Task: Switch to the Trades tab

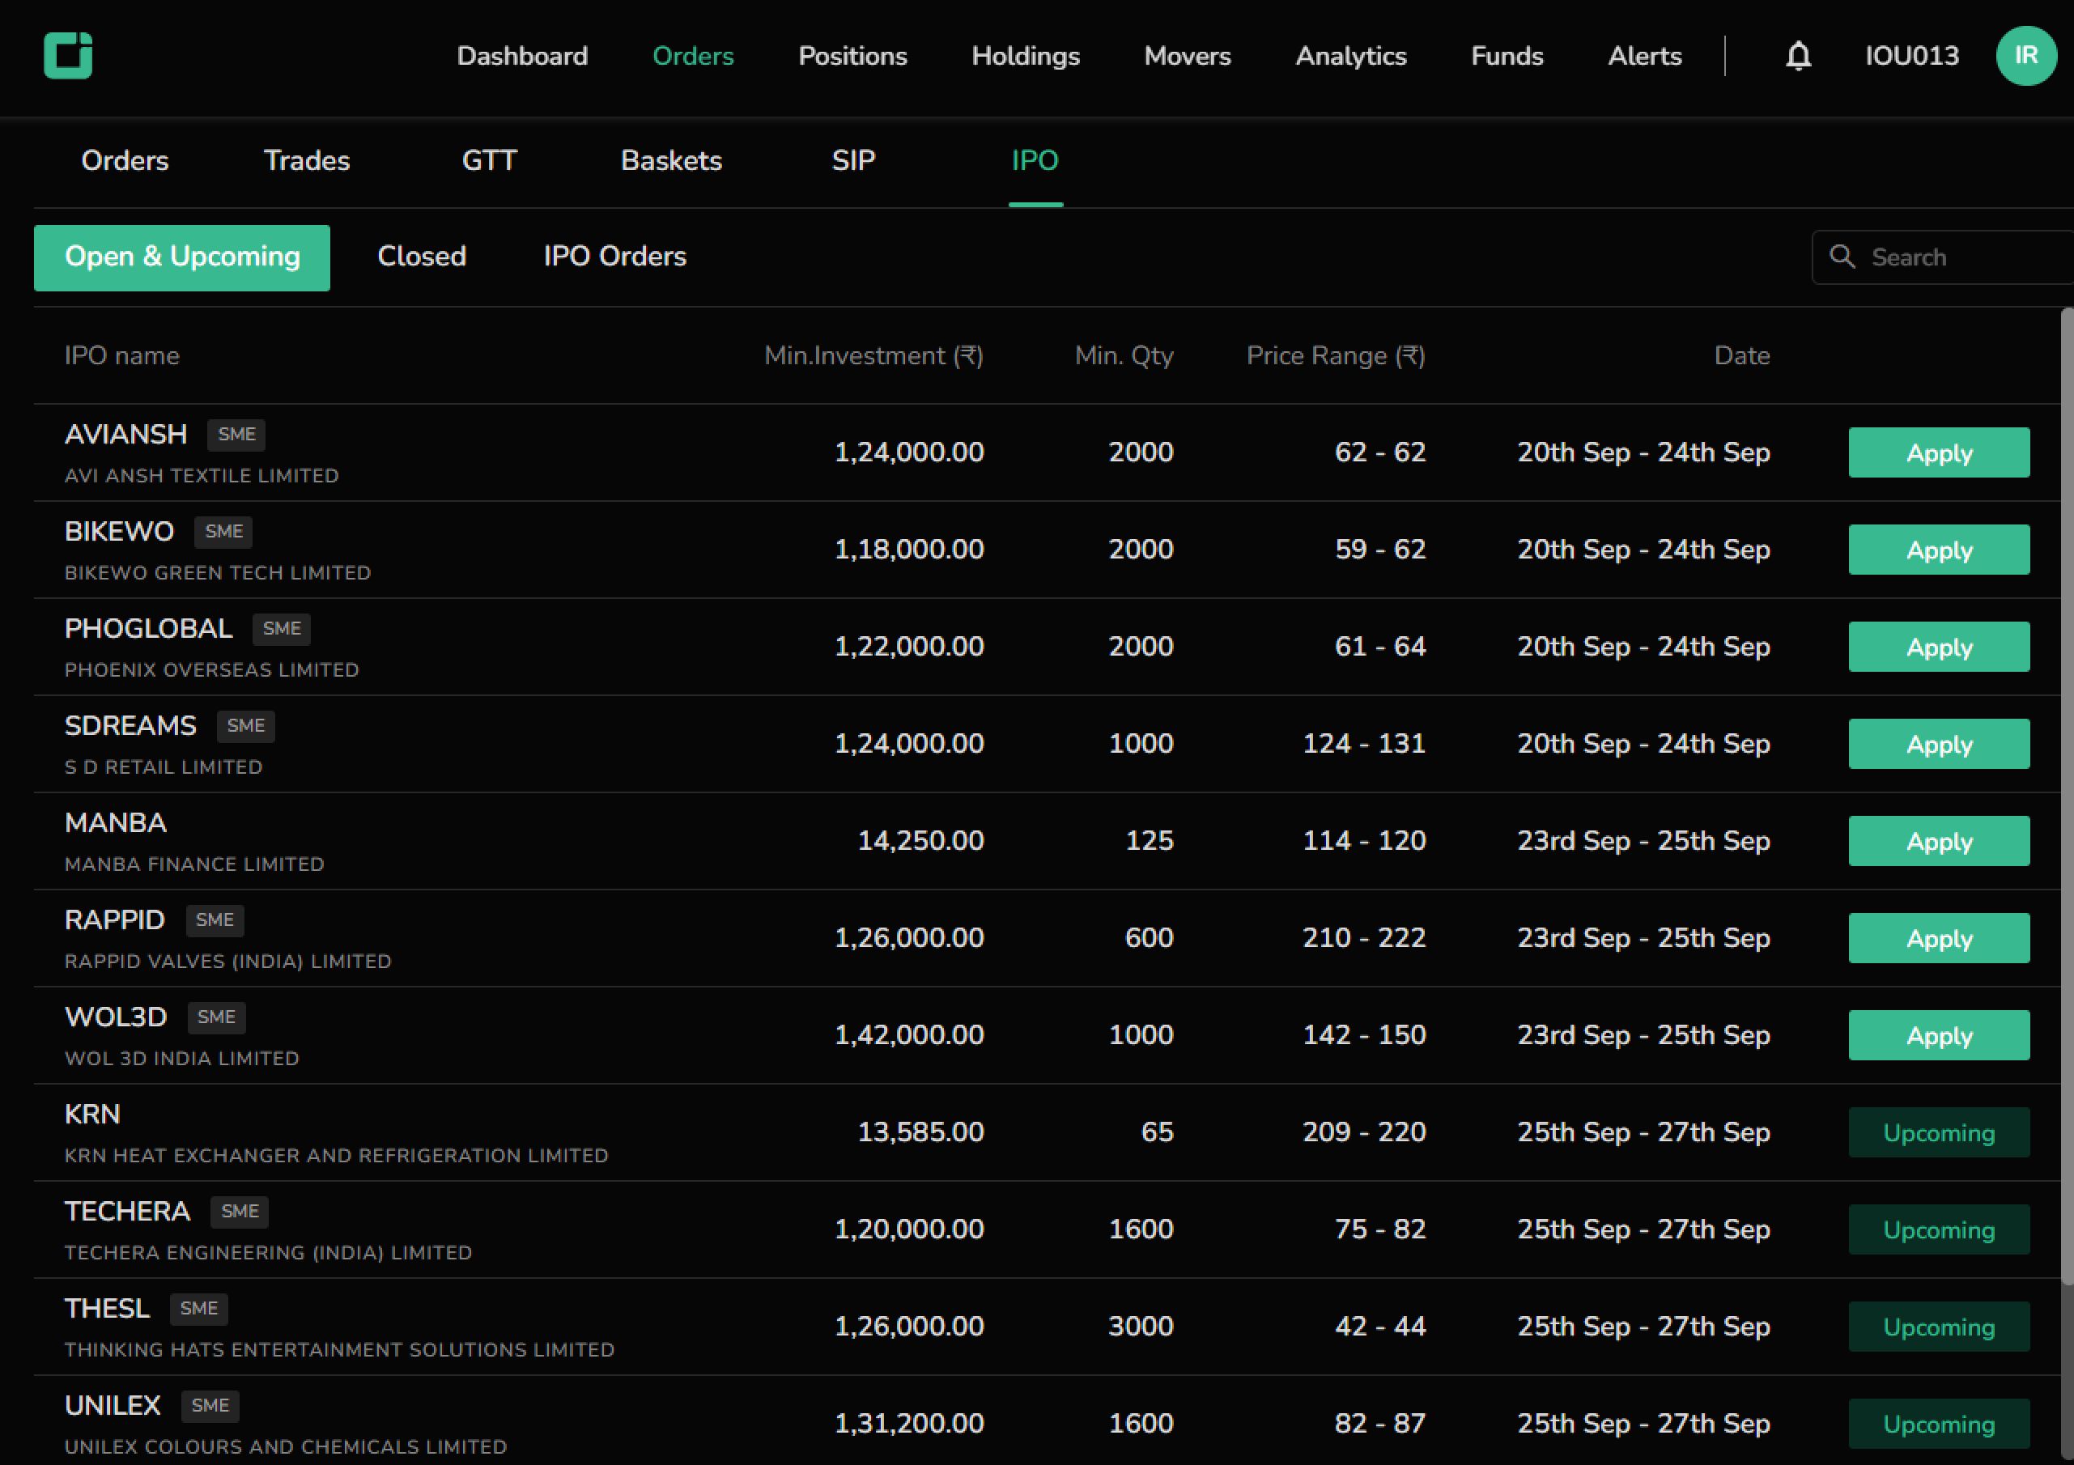Action: [x=307, y=161]
